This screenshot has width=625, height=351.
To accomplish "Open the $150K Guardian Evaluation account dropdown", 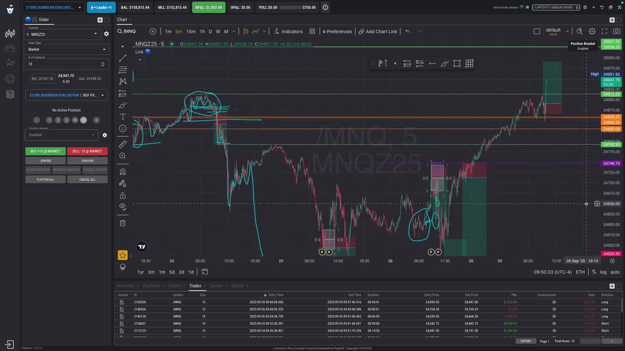I will pyautogui.click(x=65, y=95).
